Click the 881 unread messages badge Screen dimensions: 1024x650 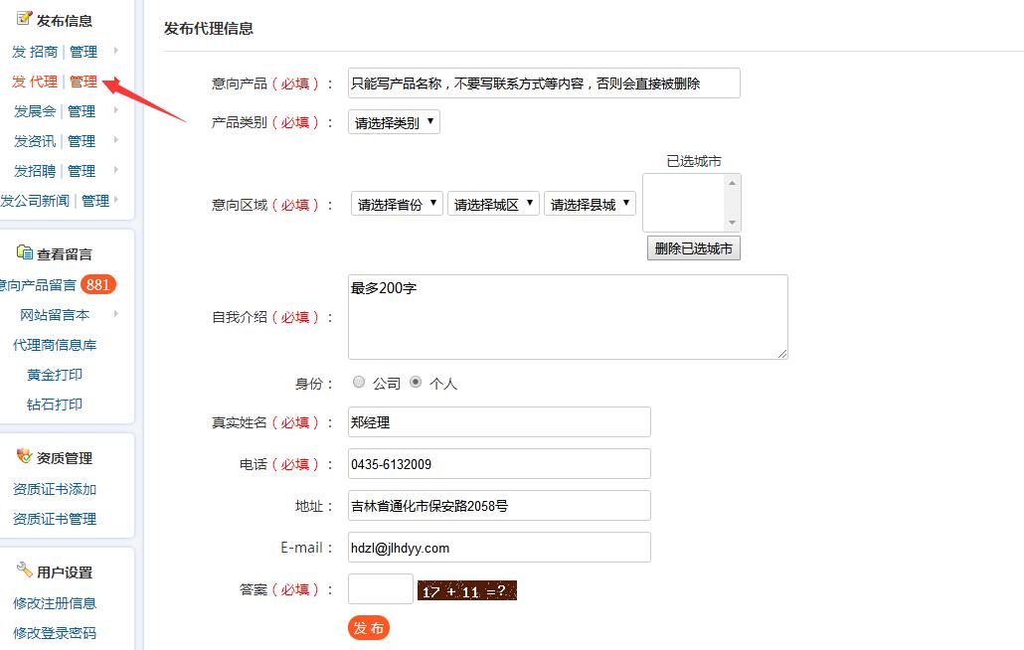coord(98,285)
